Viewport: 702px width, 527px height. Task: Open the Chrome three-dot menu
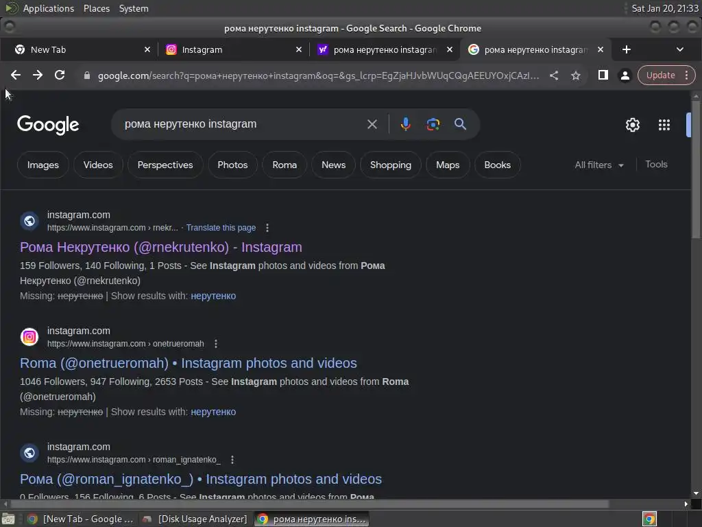tap(686, 75)
